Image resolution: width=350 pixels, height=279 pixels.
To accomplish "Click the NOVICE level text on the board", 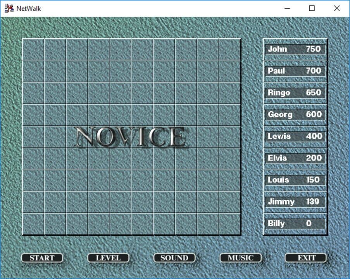I will [x=131, y=137].
